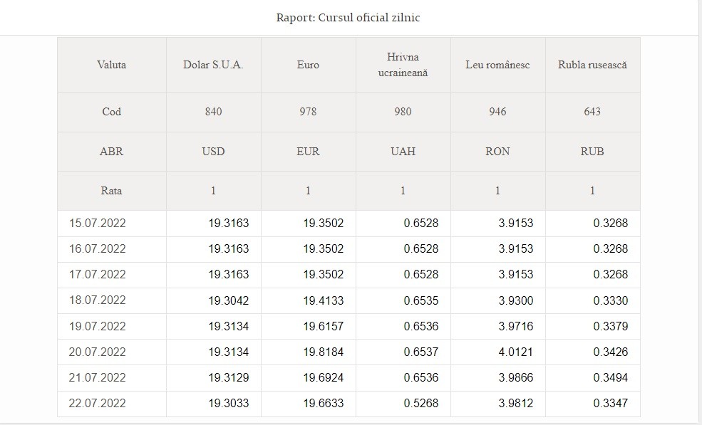The width and height of the screenshot is (702, 425).
Task: Click the code value 840
Action: [213, 112]
